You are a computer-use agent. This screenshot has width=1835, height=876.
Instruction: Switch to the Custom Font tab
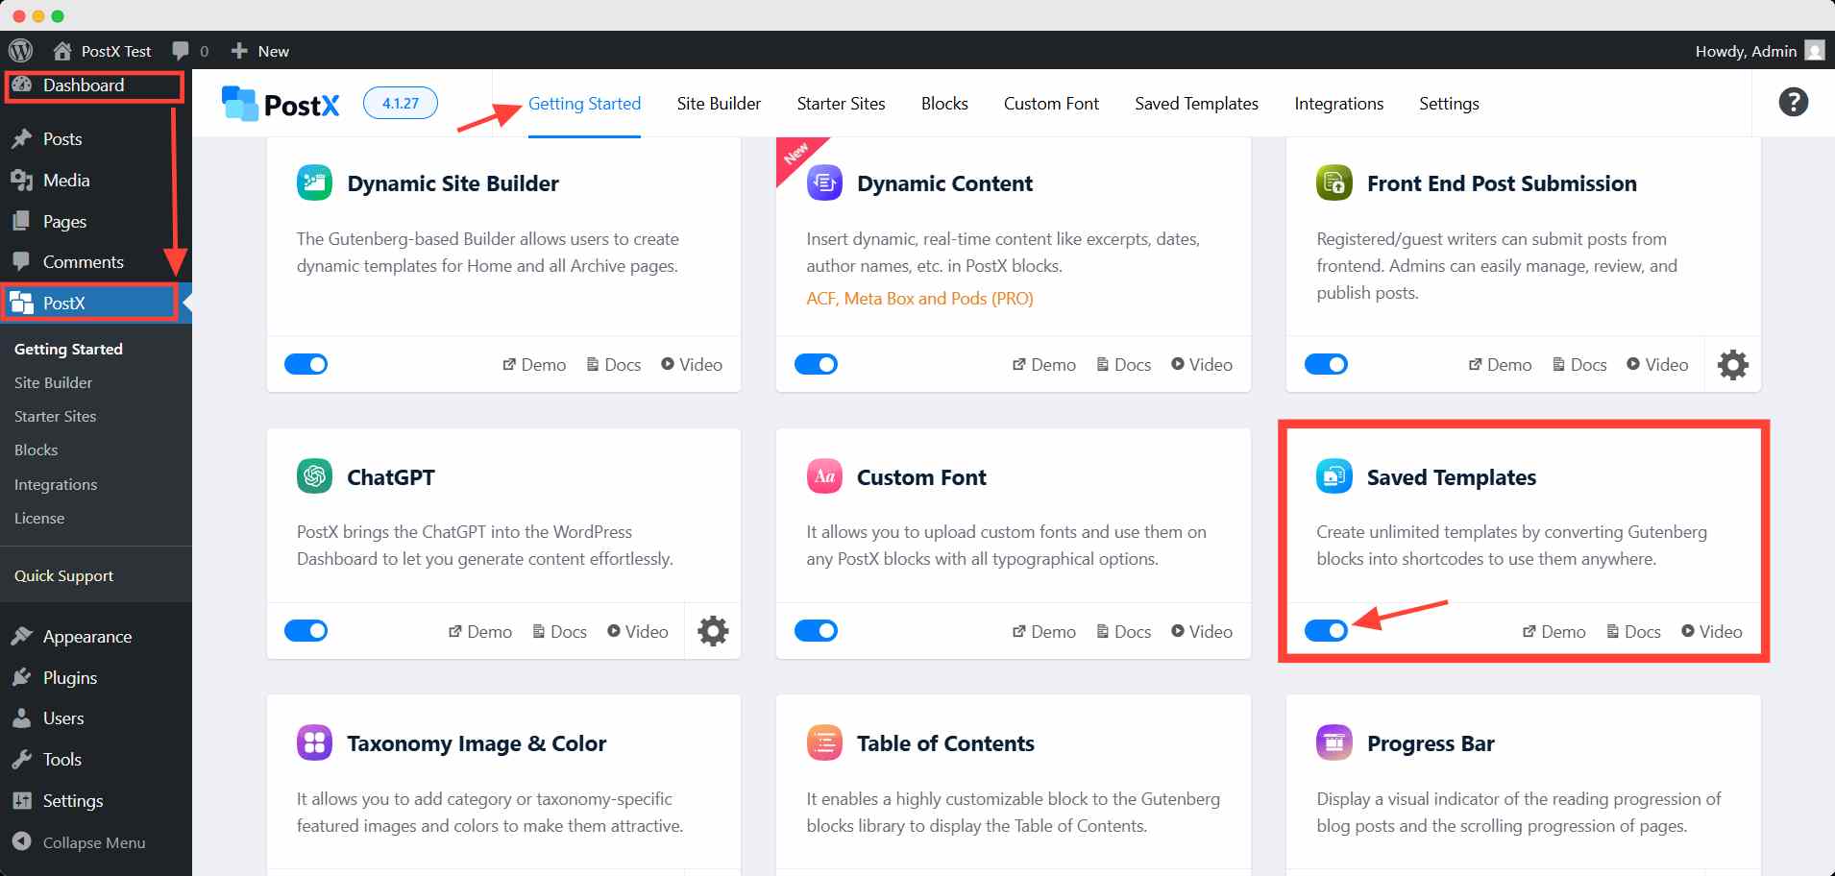click(x=1051, y=104)
